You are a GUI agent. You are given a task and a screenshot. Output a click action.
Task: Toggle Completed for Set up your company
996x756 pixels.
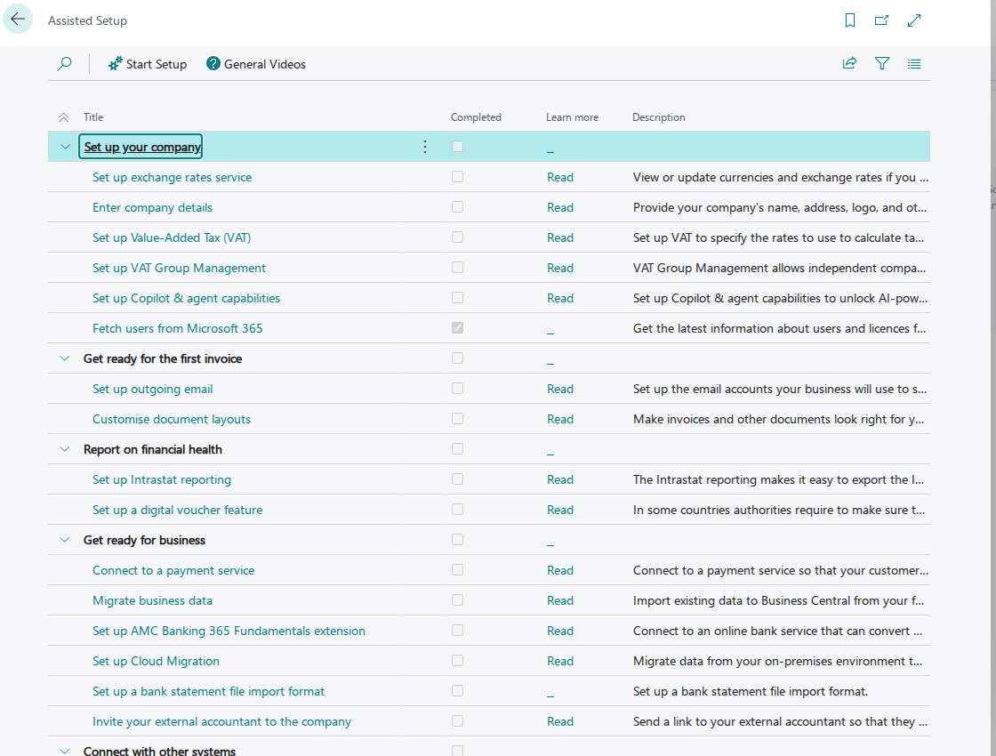(457, 146)
